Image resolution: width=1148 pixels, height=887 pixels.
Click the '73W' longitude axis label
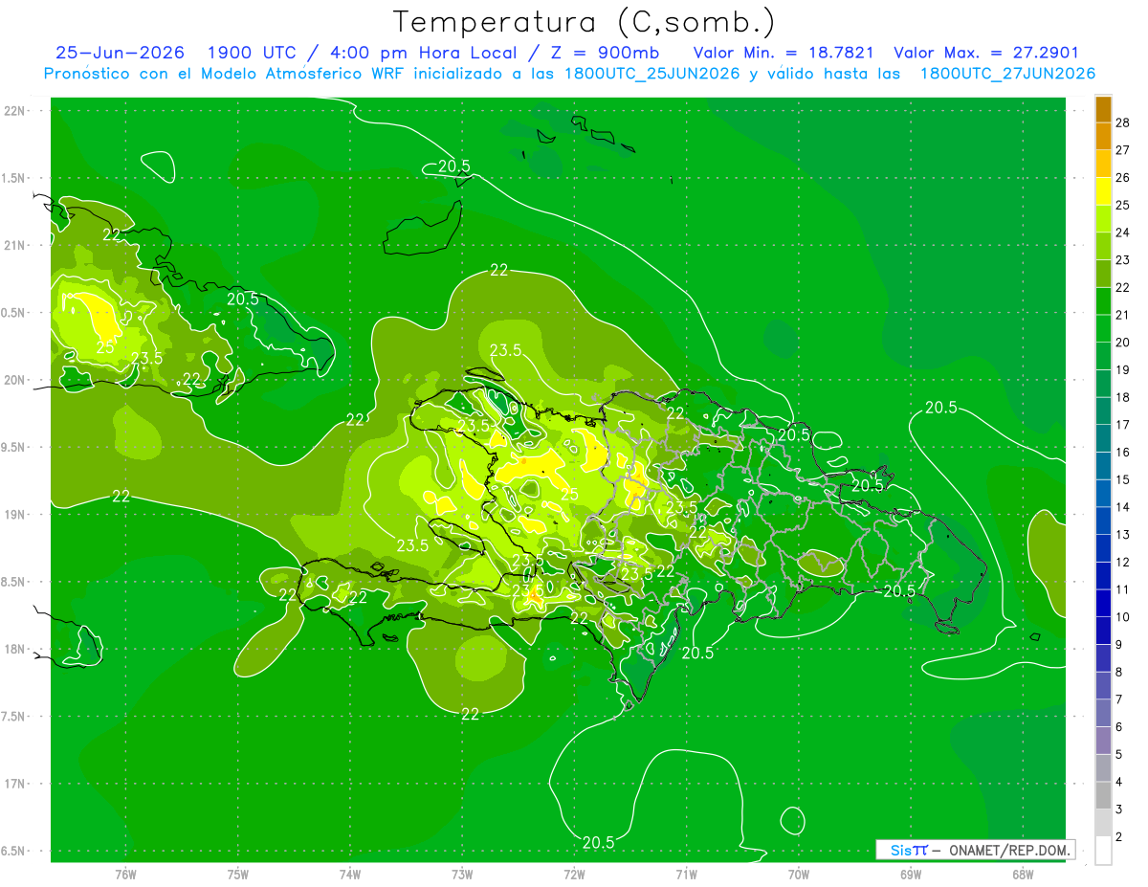[x=462, y=875]
